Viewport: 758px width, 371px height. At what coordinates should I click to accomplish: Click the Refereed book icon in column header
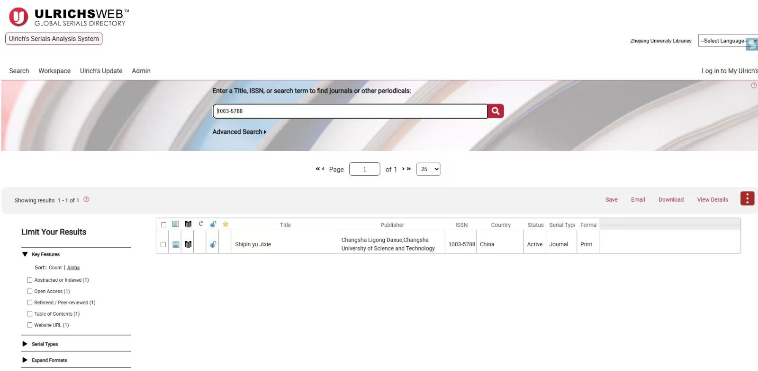[x=188, y=224]
